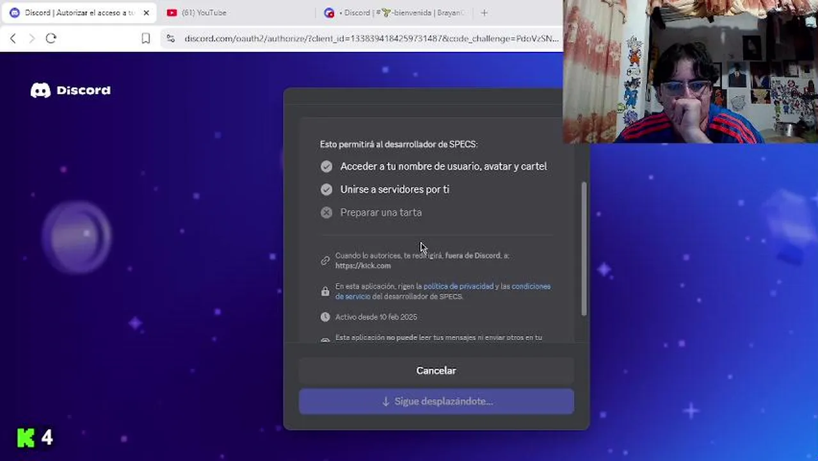The image size is (818, 461).
Task: Reload the page with refresh icon
Action: point(51,38)
